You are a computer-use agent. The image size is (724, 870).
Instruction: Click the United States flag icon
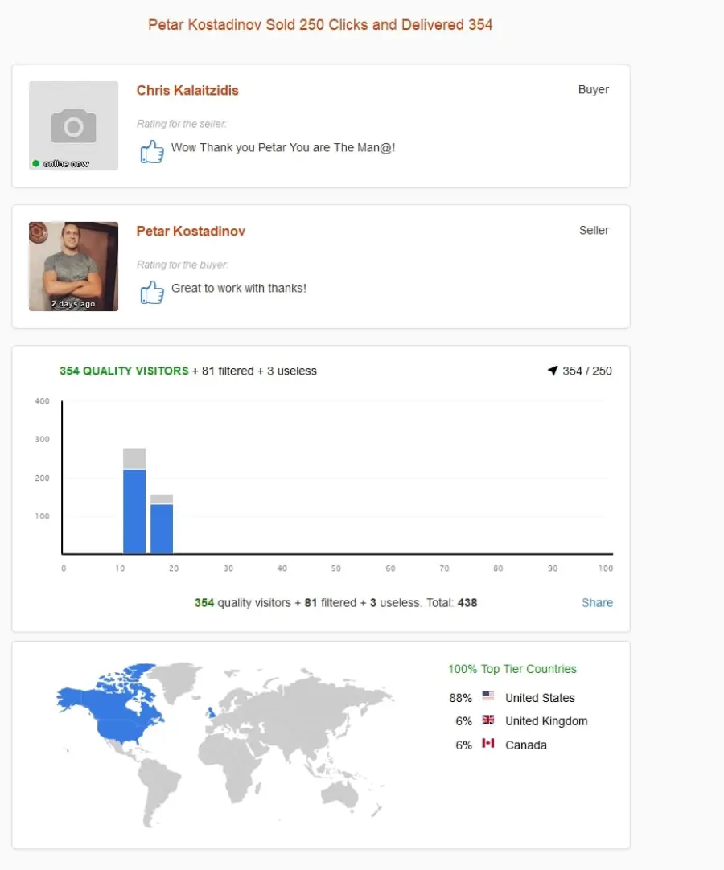[488, 696]
